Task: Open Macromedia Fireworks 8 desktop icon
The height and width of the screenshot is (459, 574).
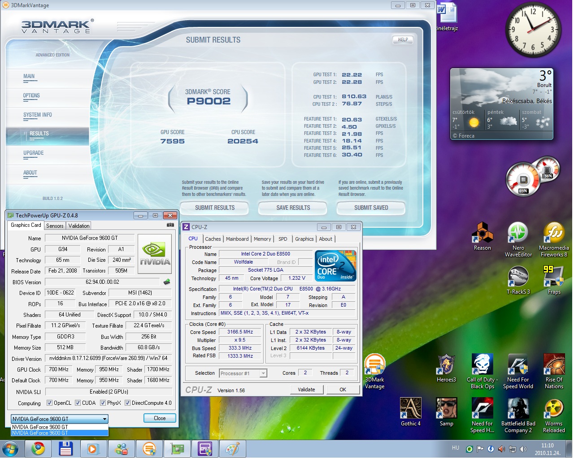Action: (554, 240)
